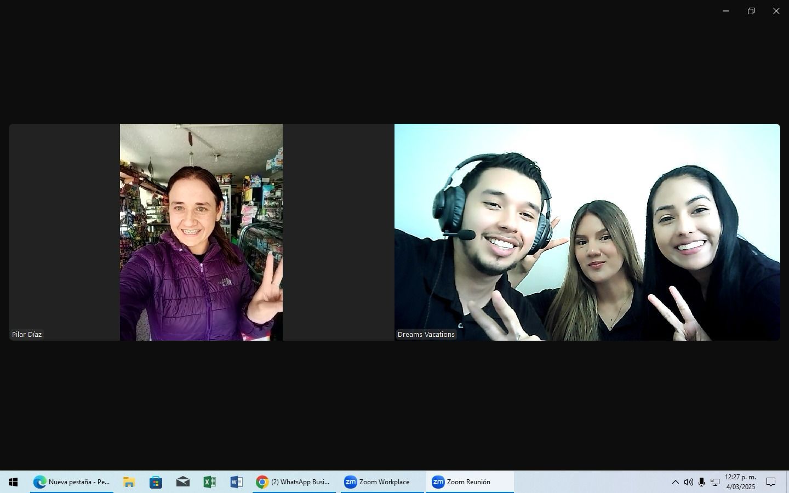This screenshot has width=789, height=493.
Task: Open the Windows notification center
Action: tap(771, 482)
